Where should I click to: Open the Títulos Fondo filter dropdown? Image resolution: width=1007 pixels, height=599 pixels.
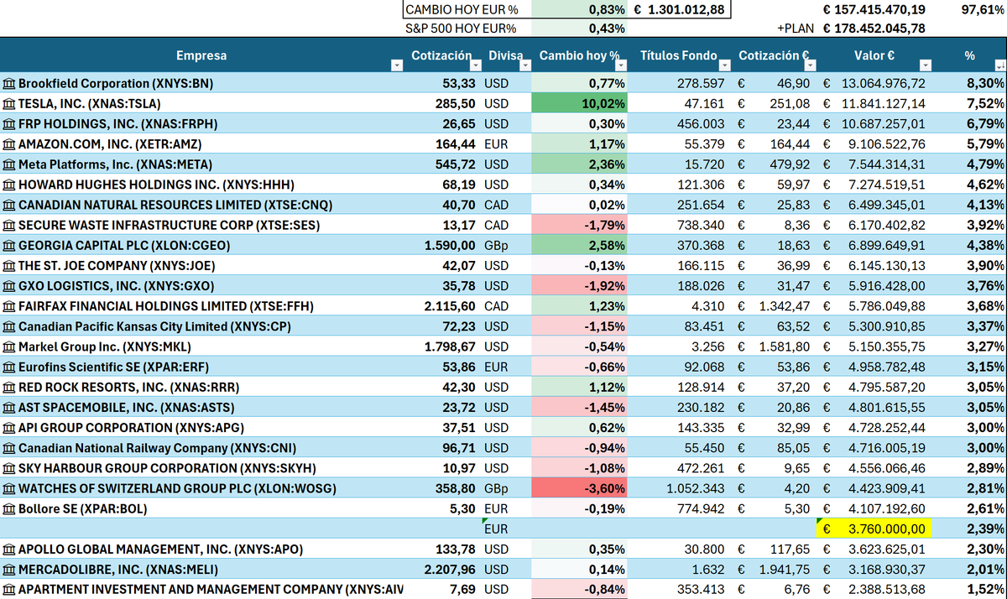[723, 65]
